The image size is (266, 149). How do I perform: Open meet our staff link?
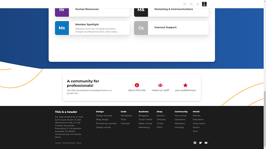coord(160,90)
